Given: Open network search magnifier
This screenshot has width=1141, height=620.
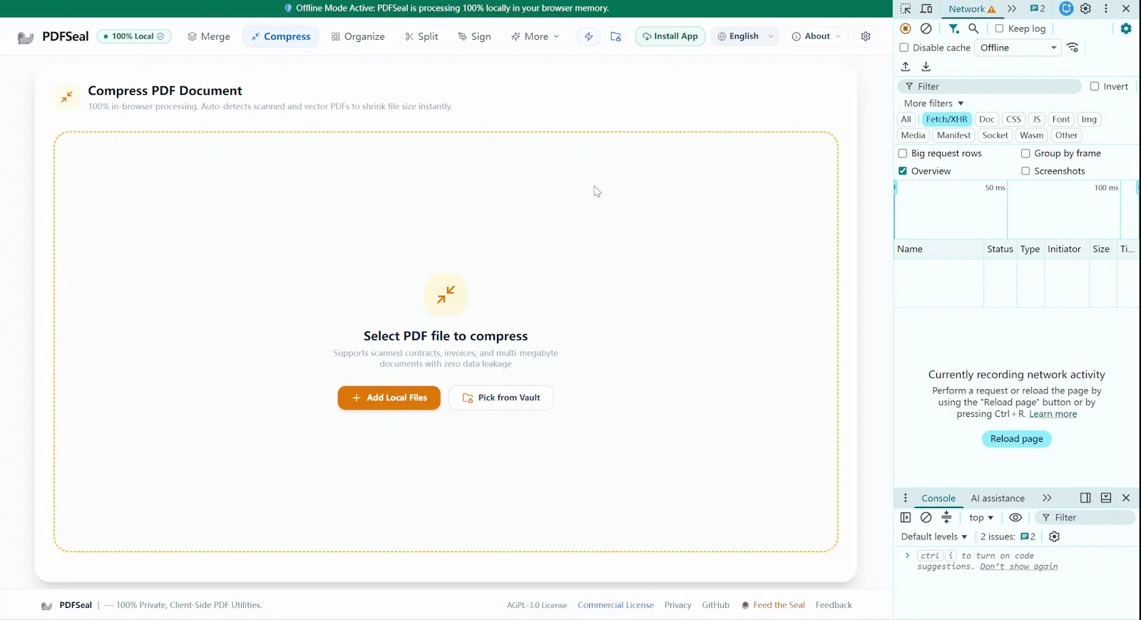Looking at the screenshot, I should [973, 29].
